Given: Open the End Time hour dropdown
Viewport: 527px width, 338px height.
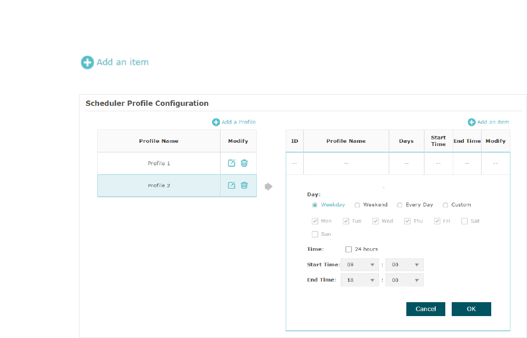Looking at the screenshot, I should 360,280.
